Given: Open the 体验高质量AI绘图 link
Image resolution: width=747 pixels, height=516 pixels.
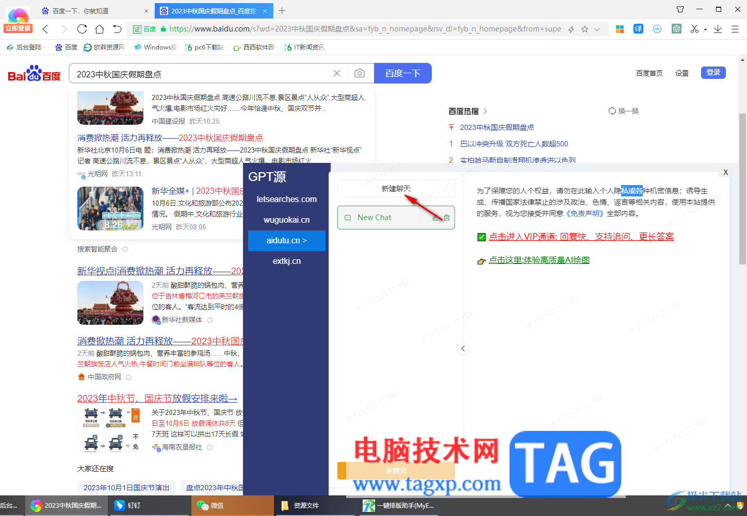Looking at the screenshot, I should tap(539, 260).
